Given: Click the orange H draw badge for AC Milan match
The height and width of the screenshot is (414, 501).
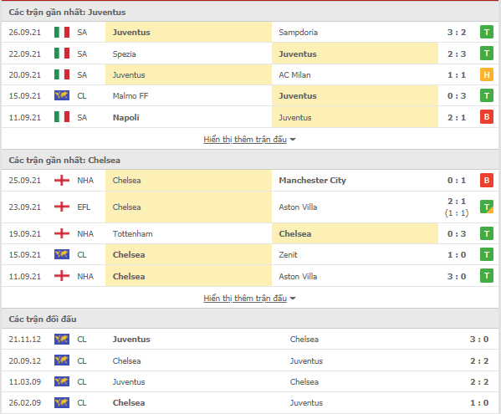Looking at the screenshot, I should click(x=487, y=74).
